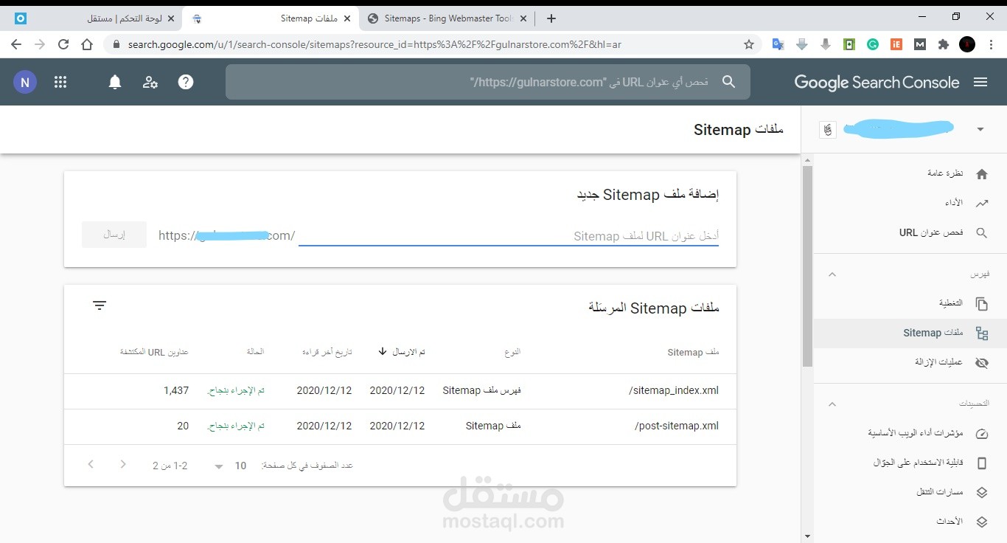This screenshot has width=1007, height=543.
Task: Open the property selector dropdown arrow
Action: point(980,129)
